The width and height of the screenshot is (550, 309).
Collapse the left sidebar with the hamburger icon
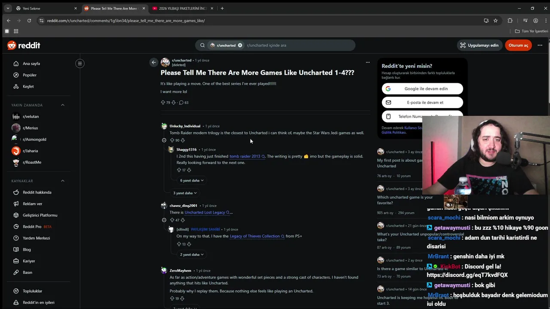click(x=79, y=64)
